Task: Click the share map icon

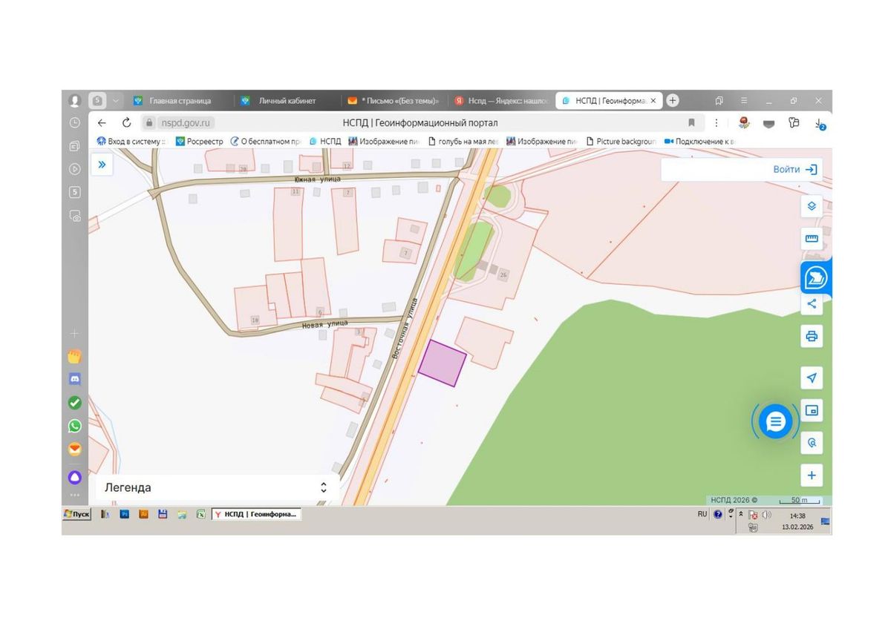Action: [812, 303]
